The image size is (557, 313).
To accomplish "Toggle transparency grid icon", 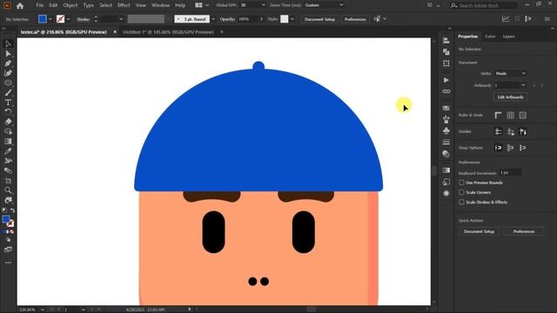I will tap(522, 115).
